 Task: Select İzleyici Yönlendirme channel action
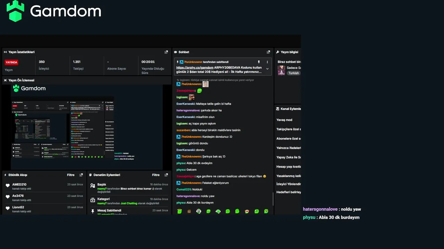point(289,184)
